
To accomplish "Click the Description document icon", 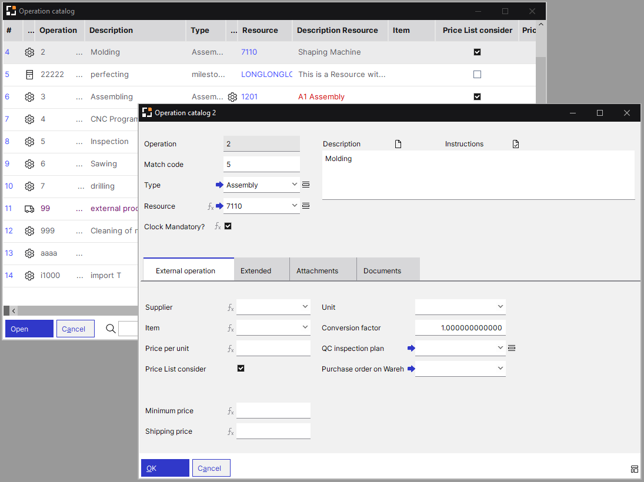I will [x=398, y=144].
